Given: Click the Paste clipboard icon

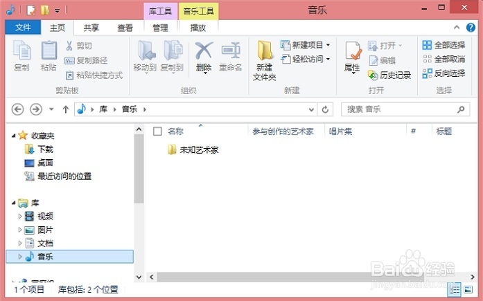Looking at the screenshot, I should click(49, 50).
